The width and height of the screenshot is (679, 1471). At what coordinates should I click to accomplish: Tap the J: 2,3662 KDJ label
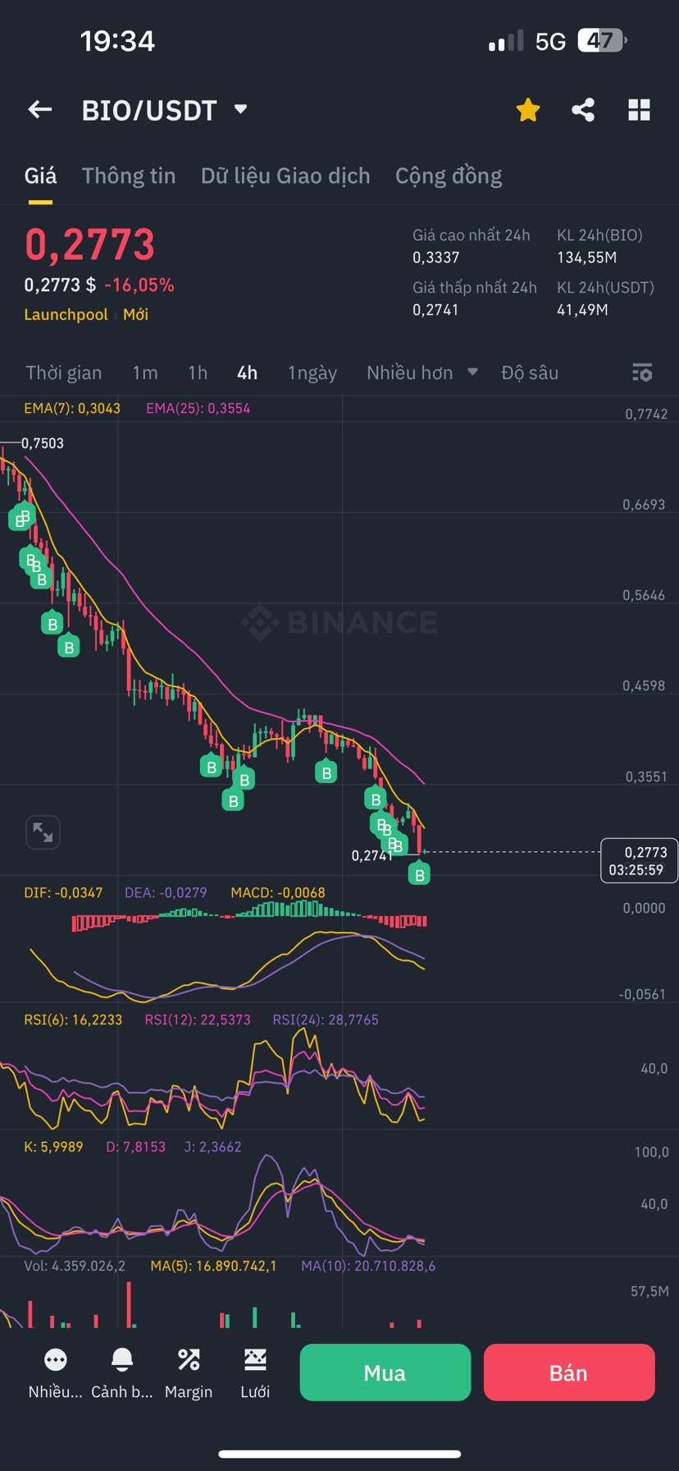click(215, 1147)
